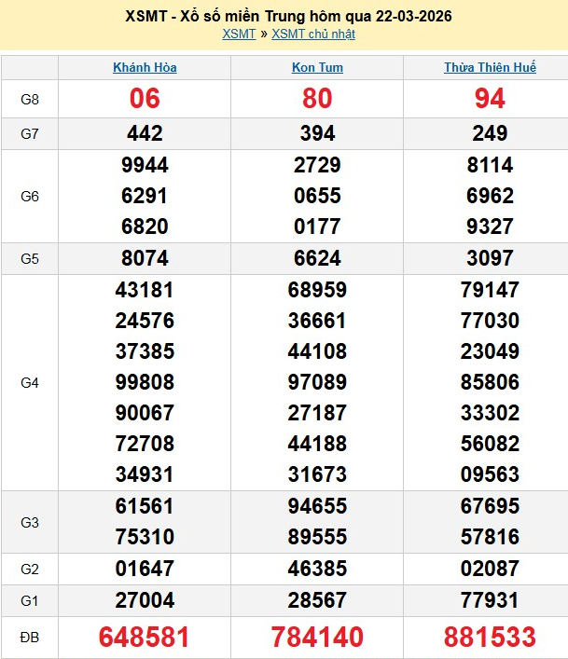Open the XSMT chủ nhật link
This screenshot has width=568, height=659.
[x=312, y=34]
